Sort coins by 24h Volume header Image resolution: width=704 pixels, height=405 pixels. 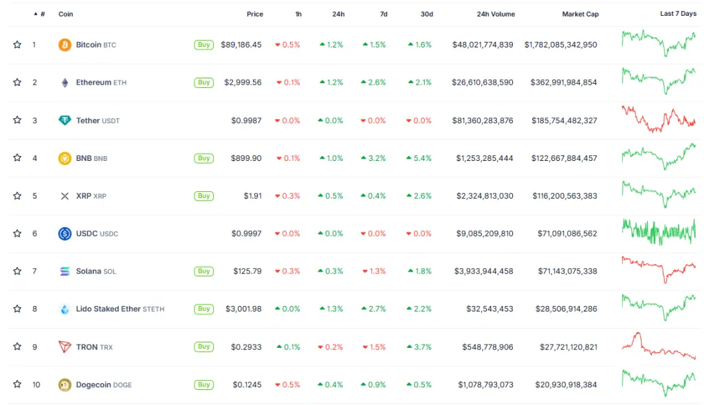pos(495,14)
